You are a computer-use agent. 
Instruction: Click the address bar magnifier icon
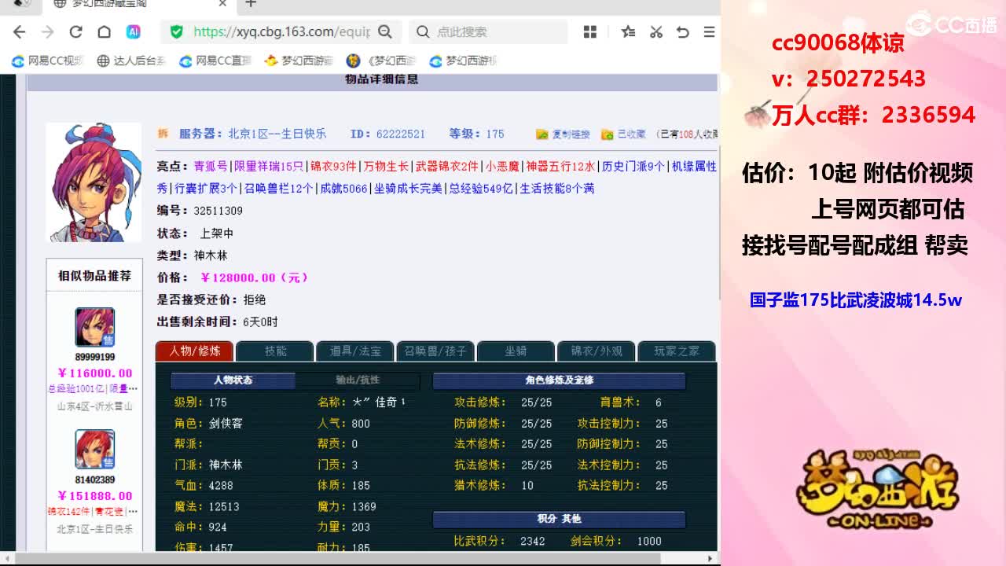click(x=385, y=31)
